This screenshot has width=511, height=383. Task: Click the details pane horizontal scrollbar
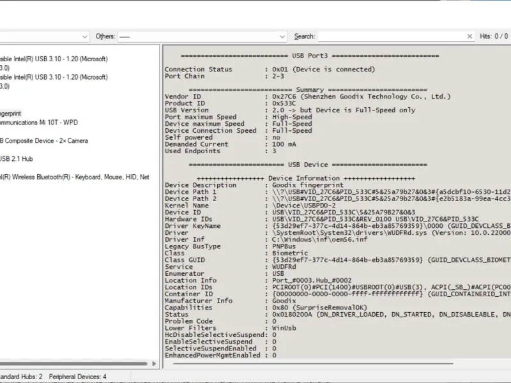coord(313,363)
